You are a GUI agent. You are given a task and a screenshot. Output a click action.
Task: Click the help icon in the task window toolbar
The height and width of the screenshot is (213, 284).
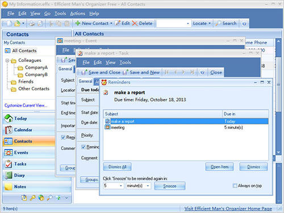pos(202,72)
